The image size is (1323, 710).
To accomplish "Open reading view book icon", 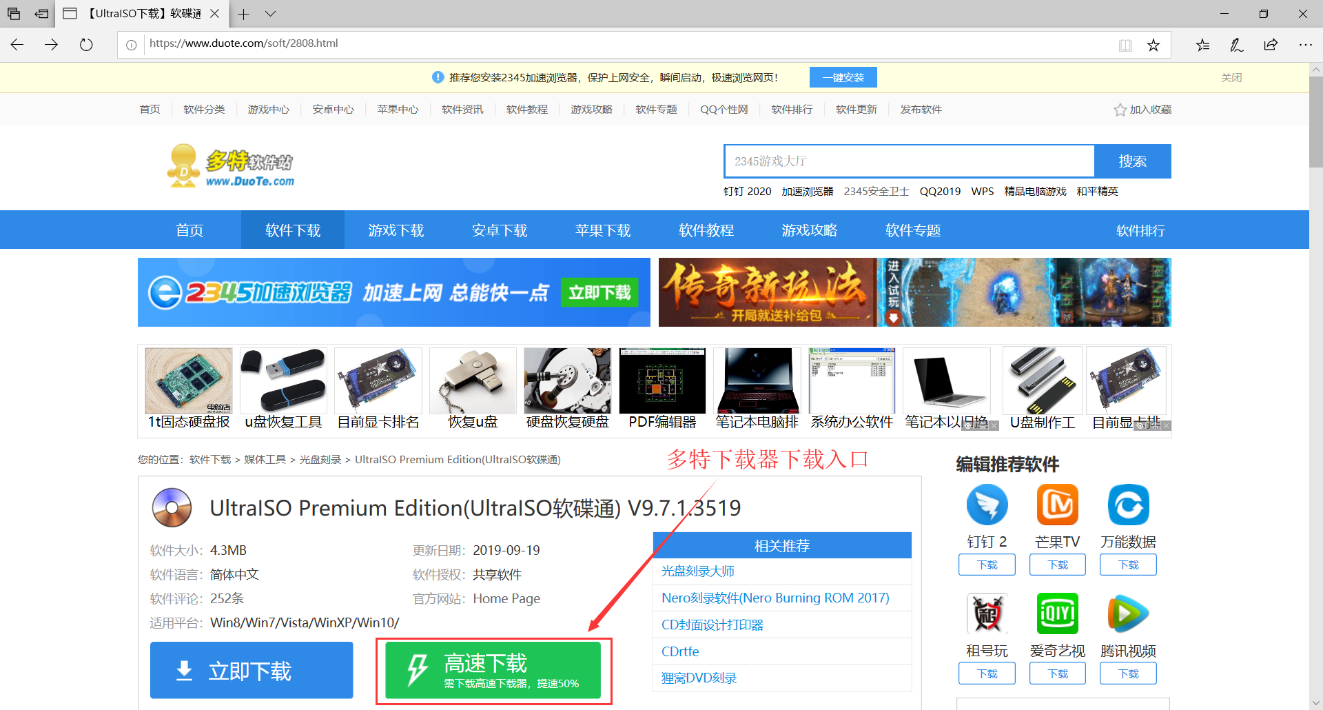I will click(1125, 45).
